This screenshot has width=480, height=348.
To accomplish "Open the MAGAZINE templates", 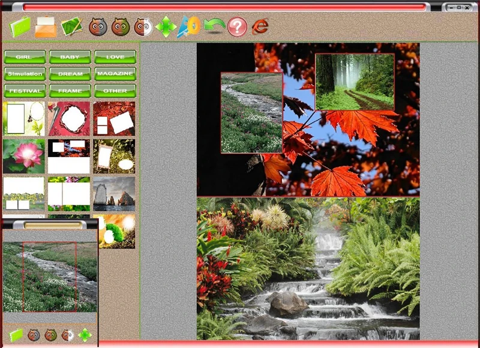I will tap(115, 74).
